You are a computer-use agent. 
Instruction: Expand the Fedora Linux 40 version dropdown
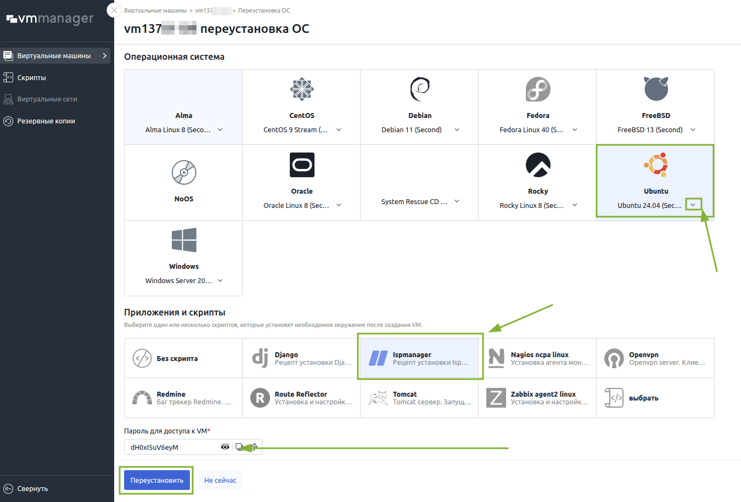(575, 130)
